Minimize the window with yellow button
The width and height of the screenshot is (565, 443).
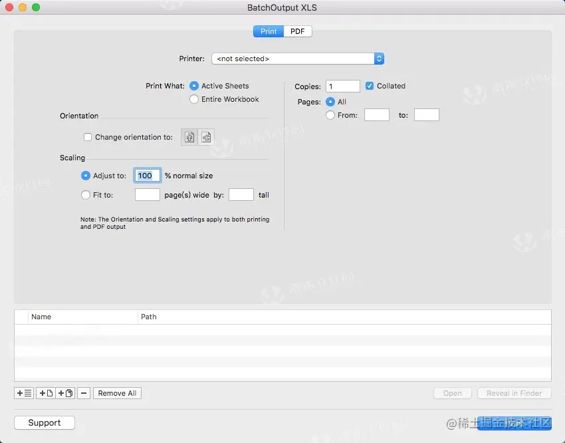(23, 7)
